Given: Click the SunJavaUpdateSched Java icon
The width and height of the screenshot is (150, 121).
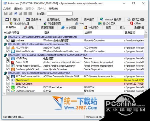Looking at the screenshot, I should pos(13,69).
